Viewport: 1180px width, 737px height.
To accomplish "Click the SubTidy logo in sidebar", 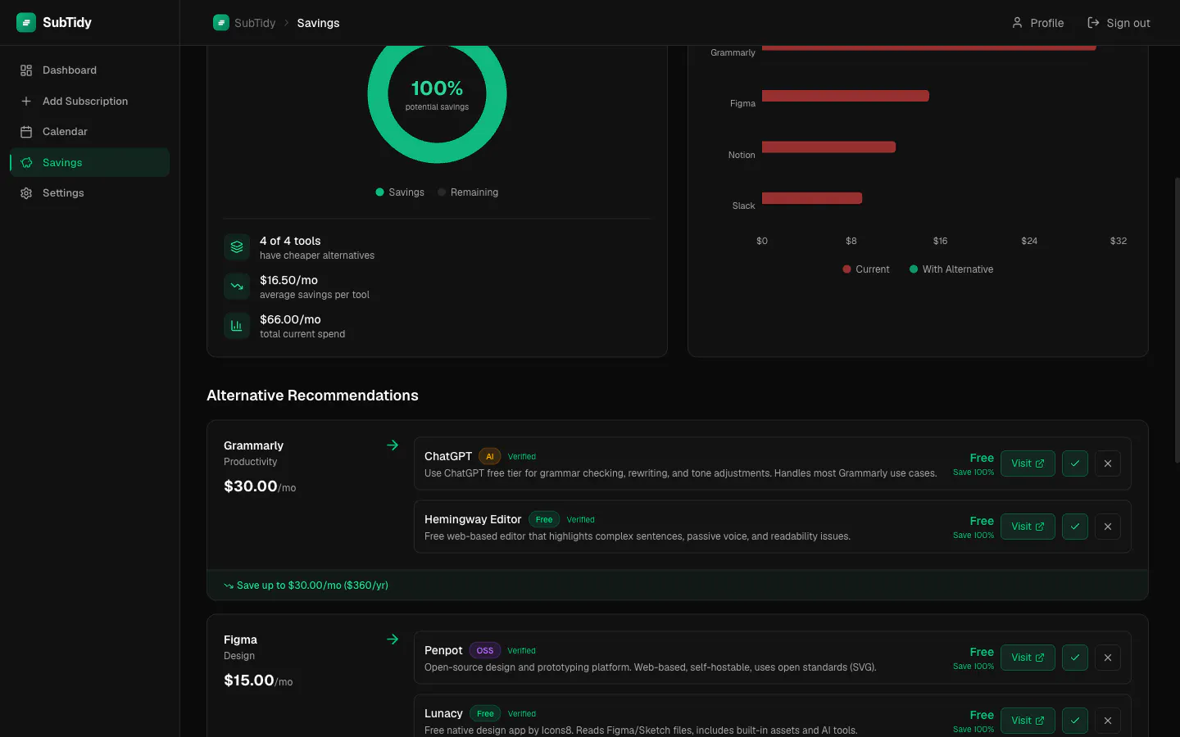I will (54, 22).
